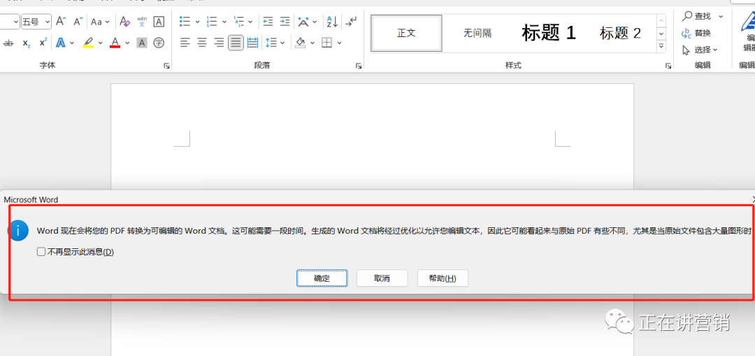The width and height of the screenshot is (755, 356).
Task: Expand the change case dropdown arrow
Action: coord(107,22)
